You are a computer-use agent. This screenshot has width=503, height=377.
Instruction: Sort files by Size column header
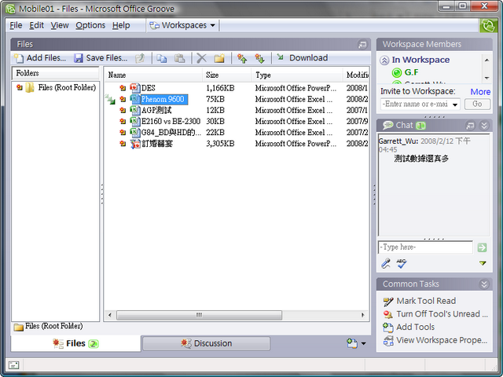(x=226, y=75)
